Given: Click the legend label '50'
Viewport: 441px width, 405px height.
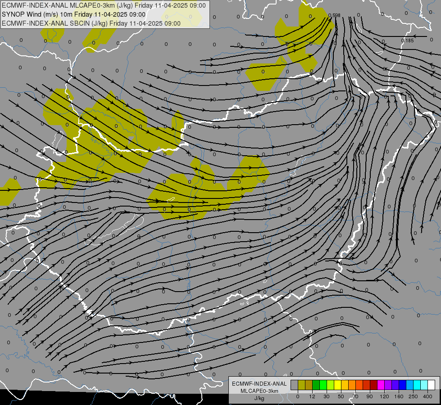Looking at the screenshot, I should pyautogui.click(x=341, y=396).
